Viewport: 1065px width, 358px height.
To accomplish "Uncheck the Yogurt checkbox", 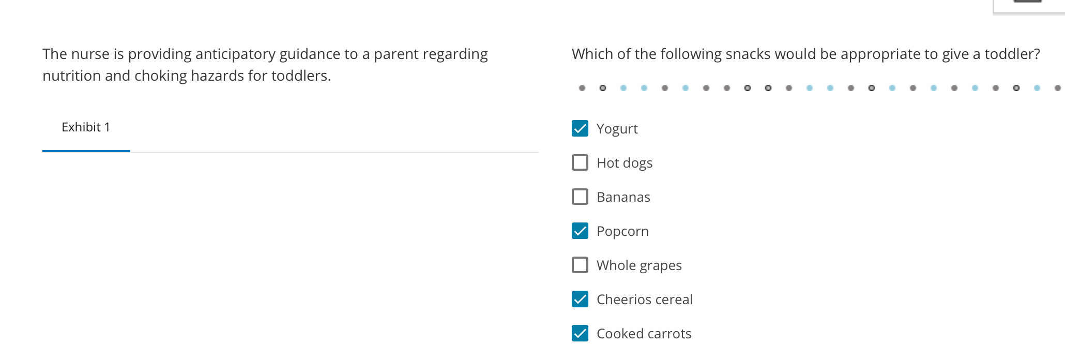I will coord(580,128).
